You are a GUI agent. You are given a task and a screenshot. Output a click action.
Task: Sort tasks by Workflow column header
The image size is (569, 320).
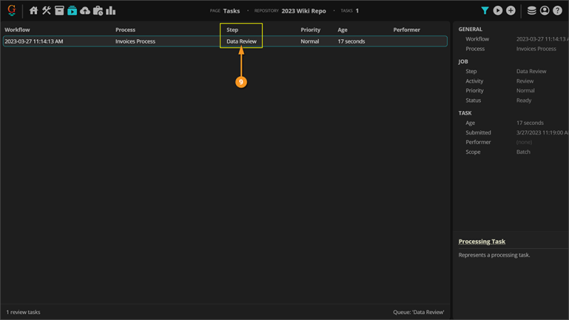pos(17,30)
